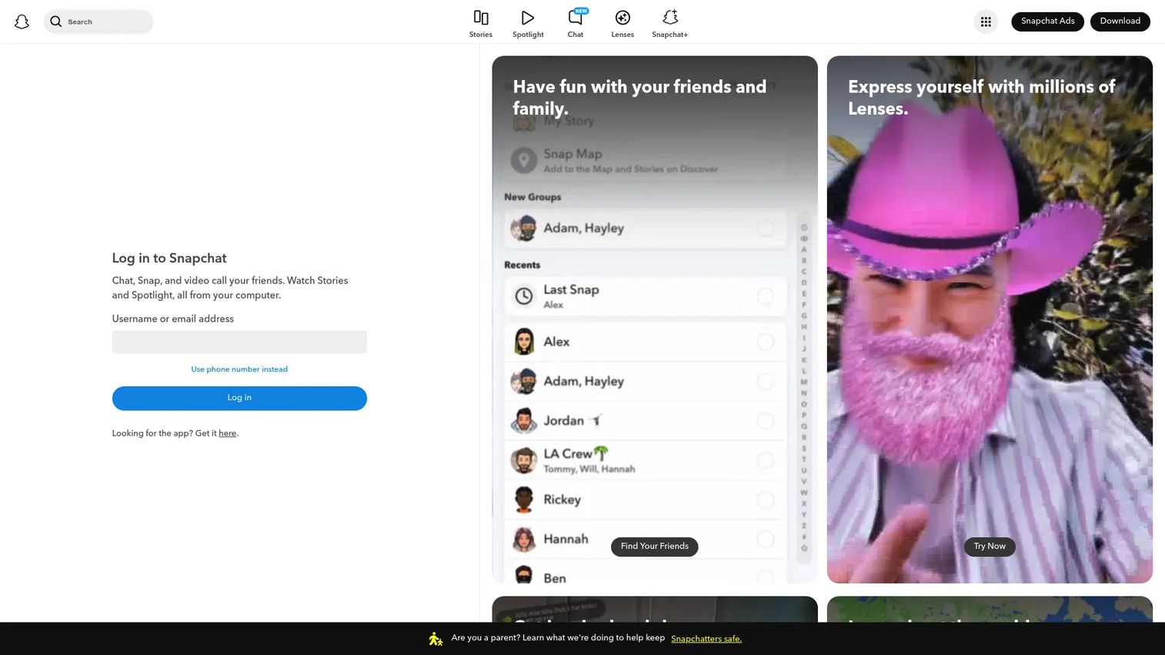This screenshot has width=1165, height=655.
Task: Open the pink cowboy hat lens card
Action: tap(990, 319)
